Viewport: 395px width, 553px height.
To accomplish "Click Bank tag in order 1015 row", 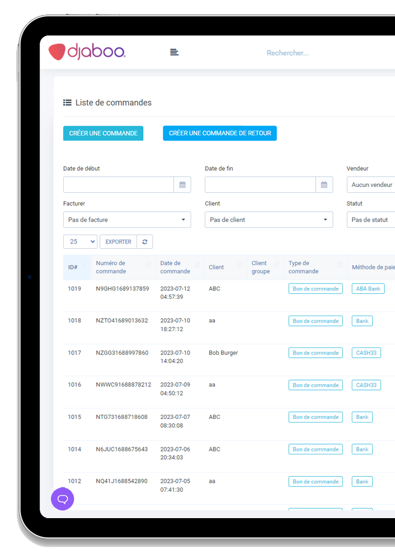I will (x=362, y=417).
